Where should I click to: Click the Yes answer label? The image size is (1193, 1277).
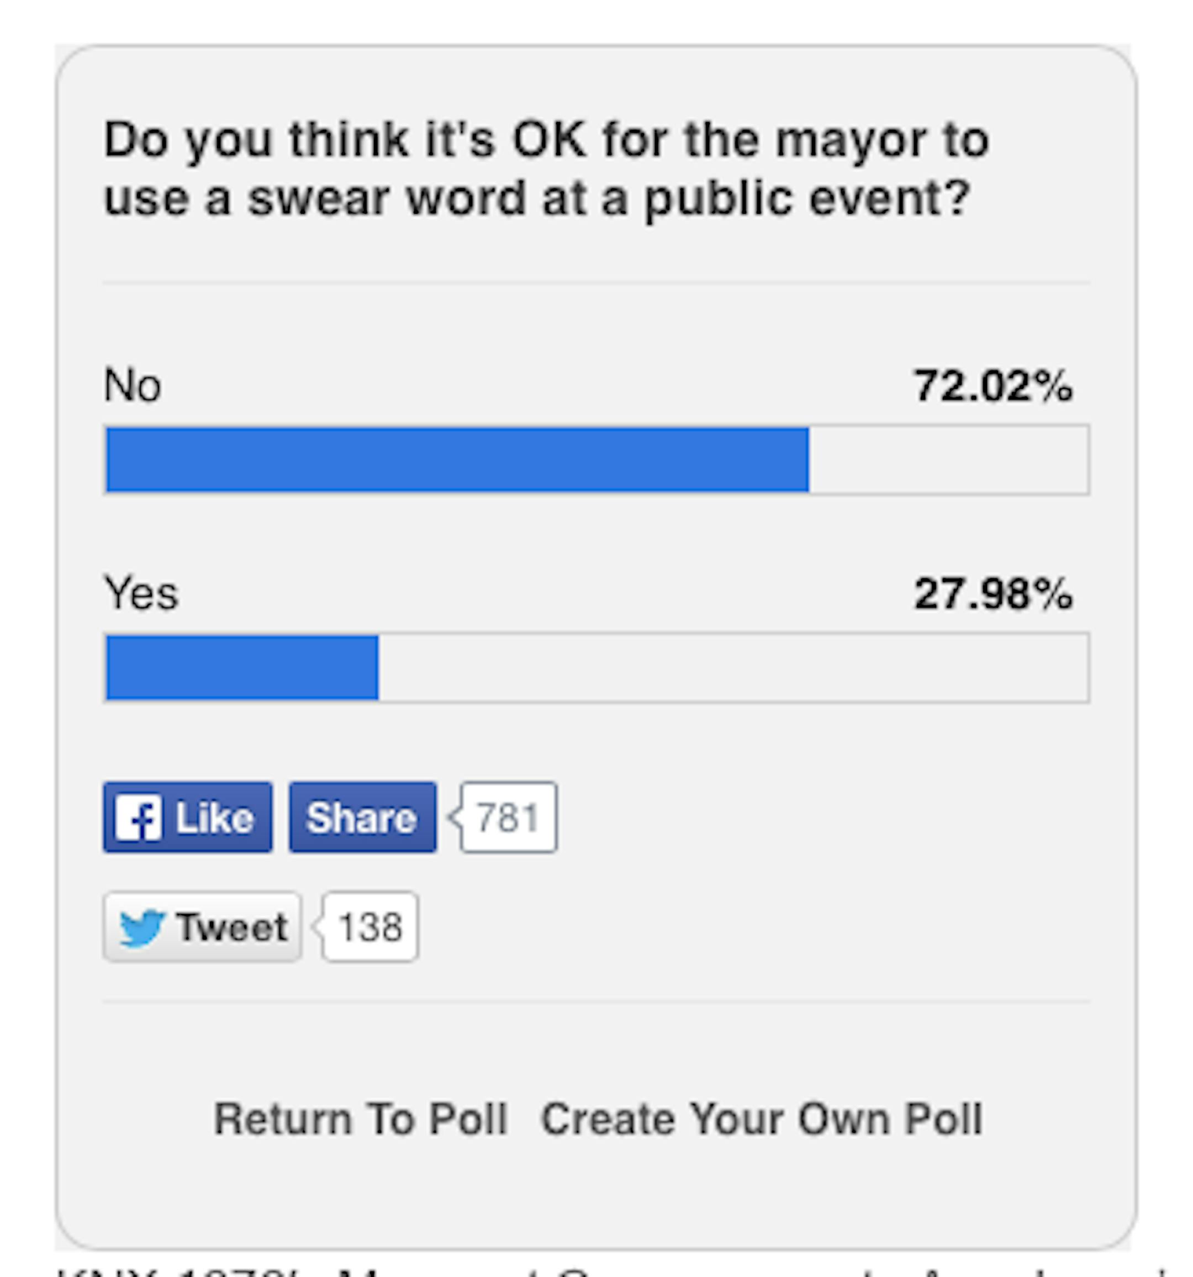pyautogui.click(x=141, y=593)
